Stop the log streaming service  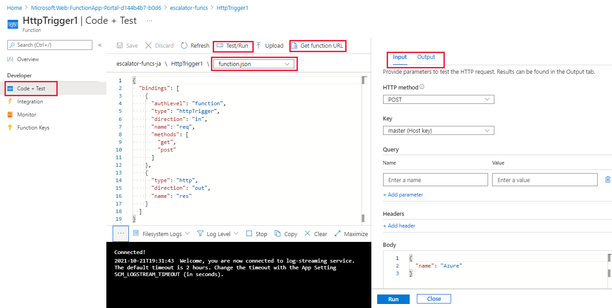[256, 233]
